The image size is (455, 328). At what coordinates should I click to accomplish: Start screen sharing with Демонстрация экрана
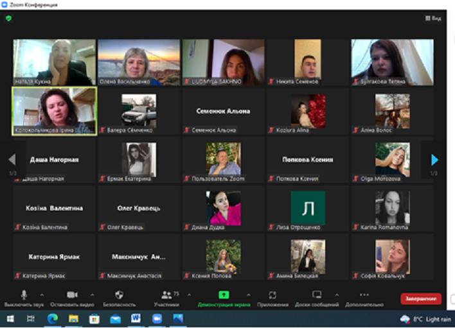[223, 295]
